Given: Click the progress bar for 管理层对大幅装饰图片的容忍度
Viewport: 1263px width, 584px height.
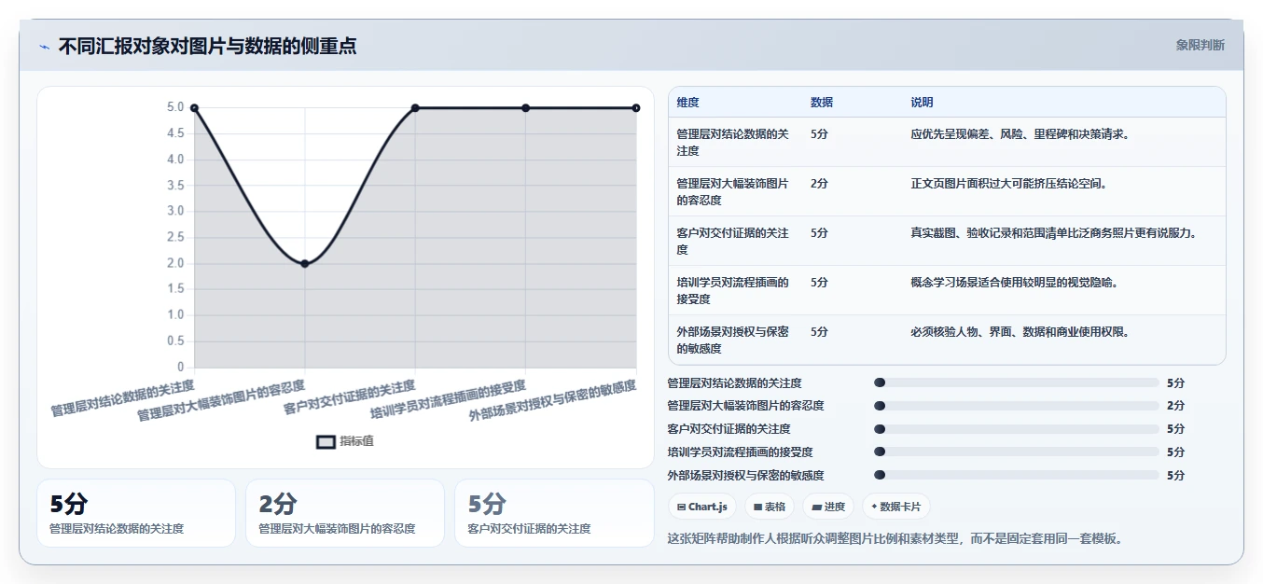Looking at the screenshot, I should [x=1017, y=406].
